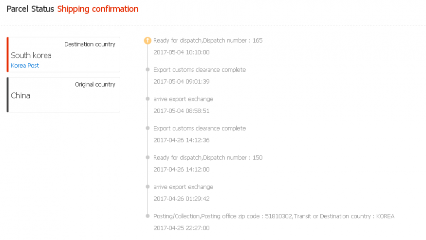Click the orange latest-status arrow icon

point(148,41)
